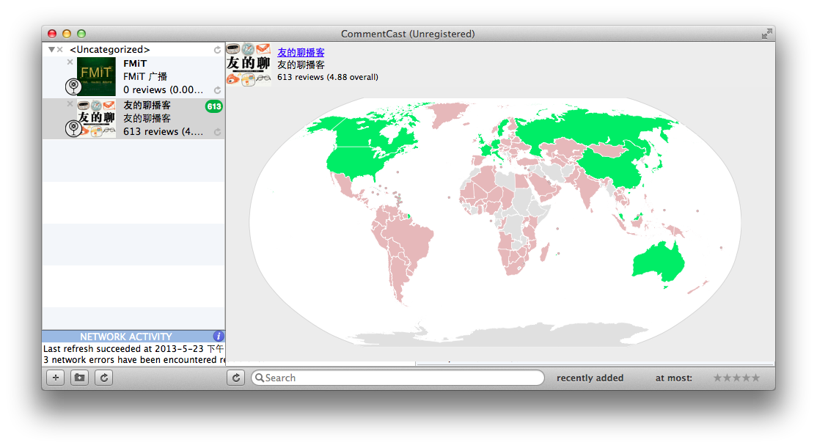Click the detail header podcast artwork
Image resolution: width=817 pixels, height=448 pixels.
point(249,65)
